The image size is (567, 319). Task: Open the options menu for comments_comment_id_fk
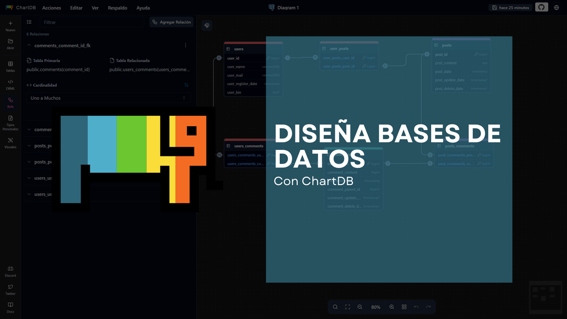[x=186, y=45]
